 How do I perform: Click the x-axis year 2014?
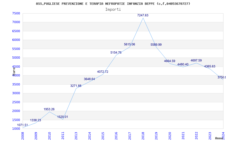(90, 136)
